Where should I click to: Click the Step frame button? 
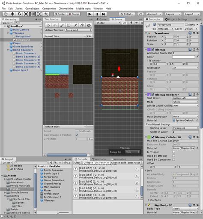click(x=104, y=14)
